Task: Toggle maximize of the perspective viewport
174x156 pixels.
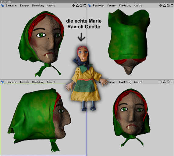Action: [x=85, y=5]
